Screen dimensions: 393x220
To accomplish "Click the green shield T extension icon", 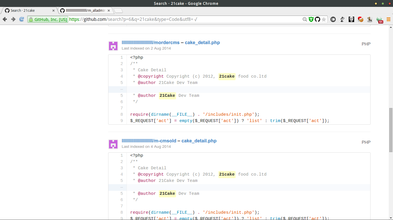I will click(311, 19).
